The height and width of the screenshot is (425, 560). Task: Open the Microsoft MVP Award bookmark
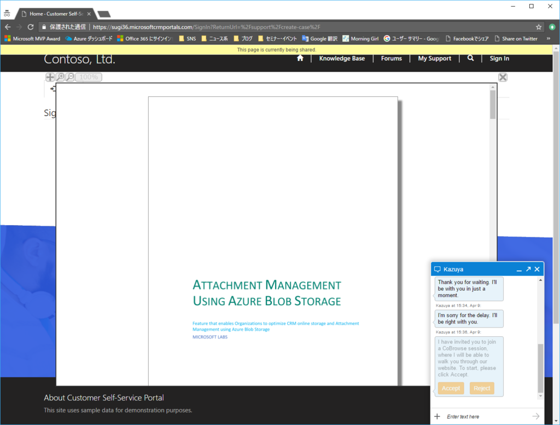32,39
